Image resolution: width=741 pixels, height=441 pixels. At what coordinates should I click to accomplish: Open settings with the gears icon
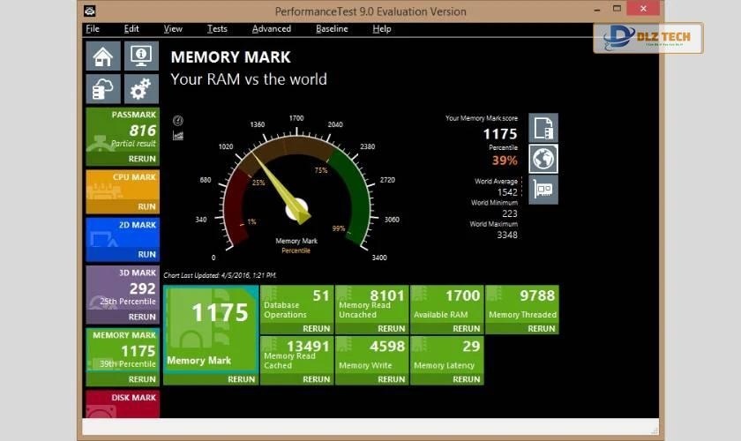point(141,89)
